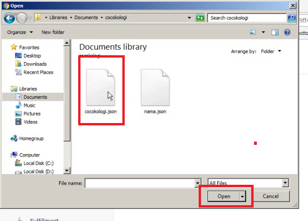
Task: Open the Music library
Action: 29,105
